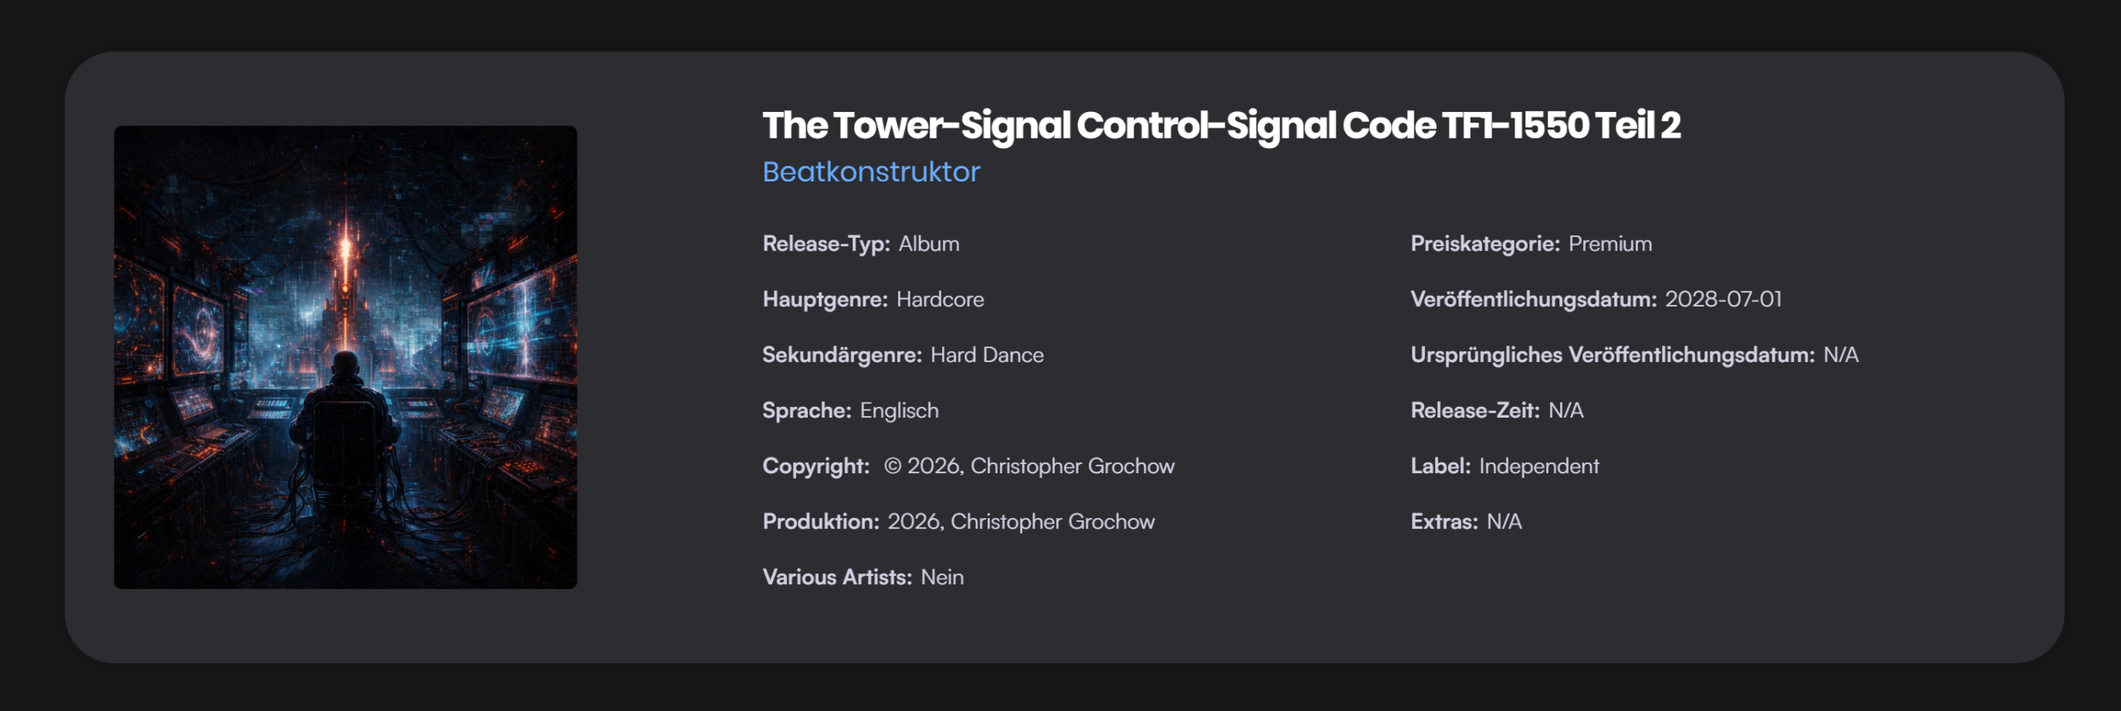
Task: Click the copyright symbol before 2026
Action: 892,466
